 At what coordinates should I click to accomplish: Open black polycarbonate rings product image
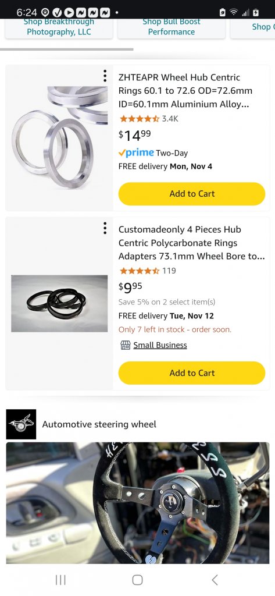coord(59,304)
